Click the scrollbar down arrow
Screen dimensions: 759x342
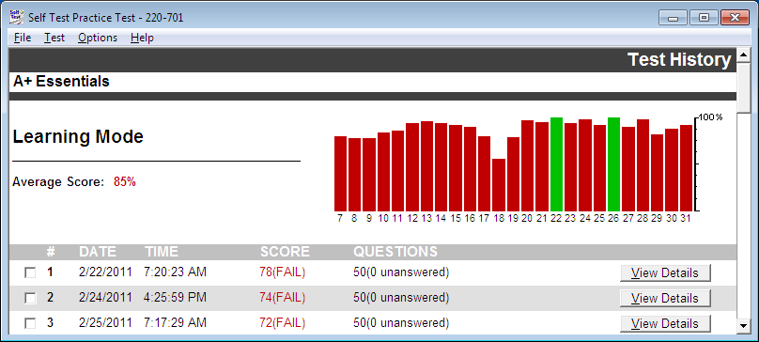coord(743,326)
